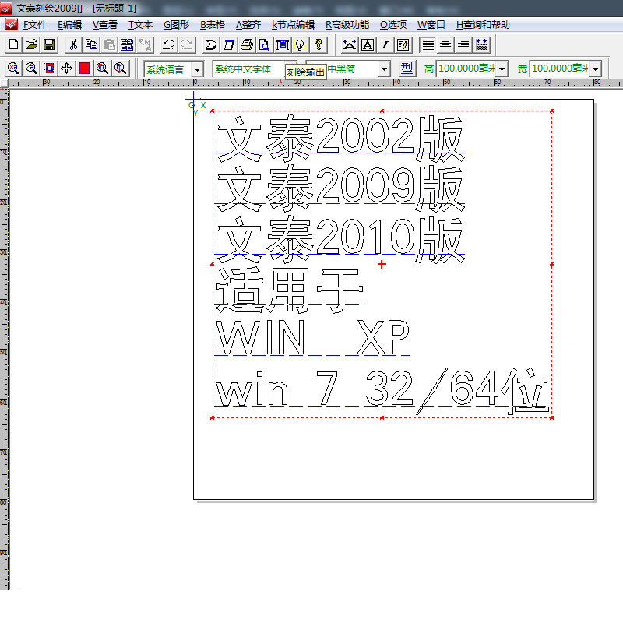Cut selection with the scissors icon
The image size is (623, 623).
[x=73, y=44]
